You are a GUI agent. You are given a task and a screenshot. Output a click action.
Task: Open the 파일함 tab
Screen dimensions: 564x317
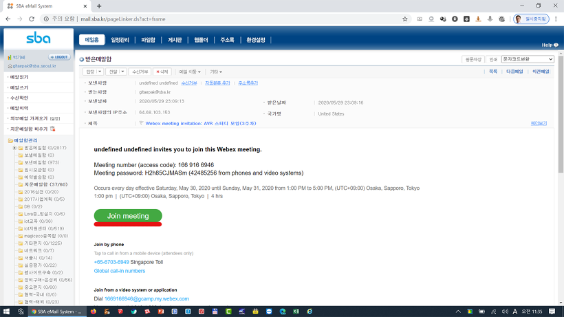[148, 40]
